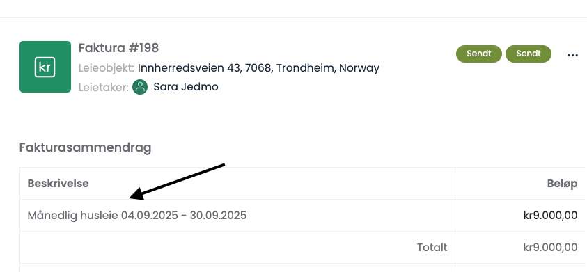
Task: Open the Innherredsveien 43 rental property link
Action: [259, 68]
